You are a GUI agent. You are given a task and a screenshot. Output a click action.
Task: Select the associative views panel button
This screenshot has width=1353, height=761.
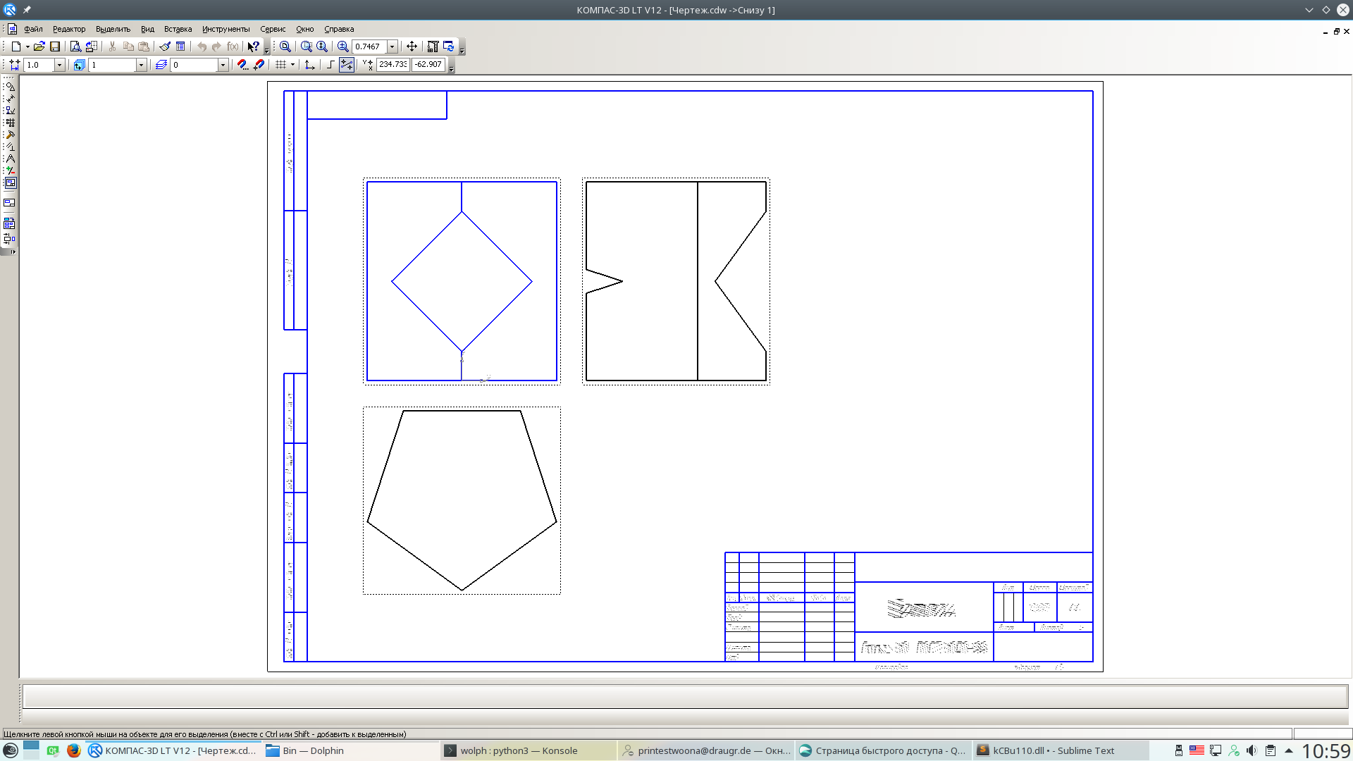click(10, 183)
